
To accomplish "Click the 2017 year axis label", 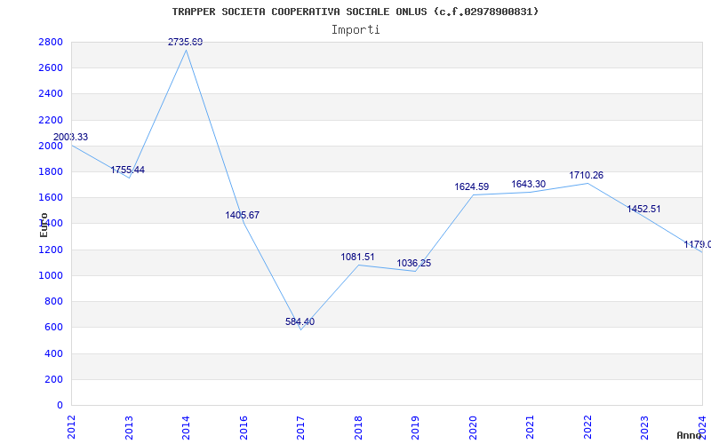I will (x=300, y=427).
